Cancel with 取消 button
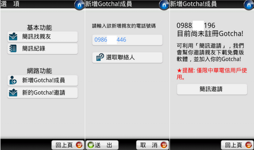The width and height of the screenshot is (254, 150). tap(152, 145)
